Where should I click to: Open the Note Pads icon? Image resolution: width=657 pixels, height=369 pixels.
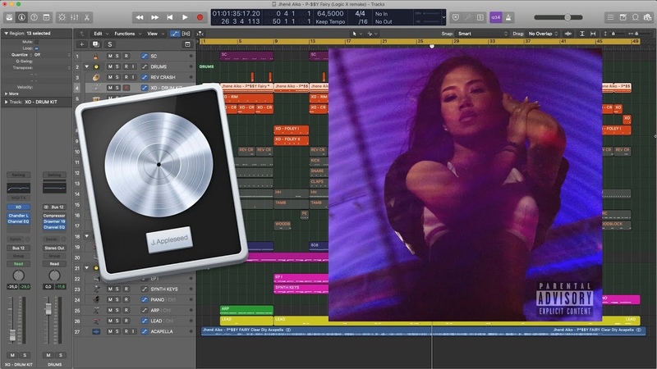coord(623,17)
